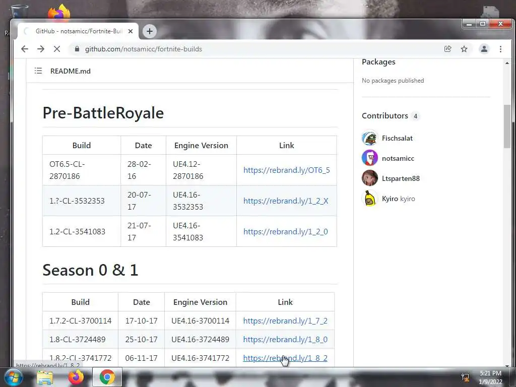
Task: Click notsamicc's avatar in Contributors
Action: (x=369, y=158)
